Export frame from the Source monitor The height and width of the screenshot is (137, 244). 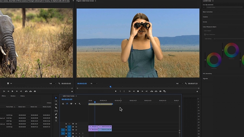[x=35, y=91]
